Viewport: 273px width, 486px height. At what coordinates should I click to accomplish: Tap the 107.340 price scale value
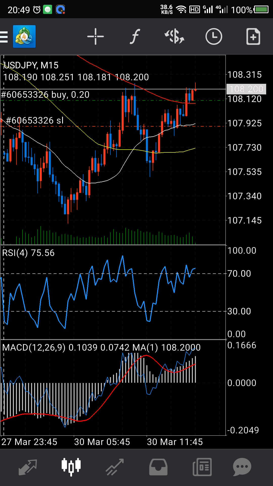(244, 196)
